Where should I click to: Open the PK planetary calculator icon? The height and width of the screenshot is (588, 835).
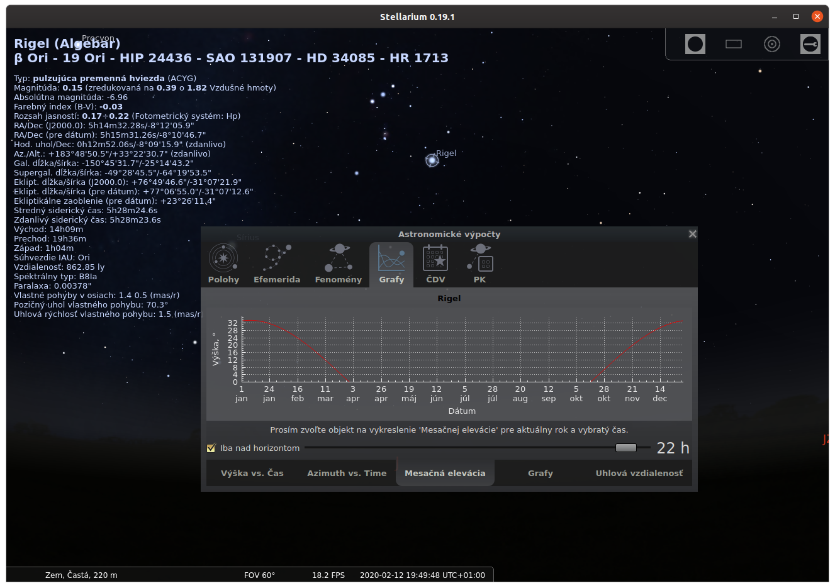point(480,264)
